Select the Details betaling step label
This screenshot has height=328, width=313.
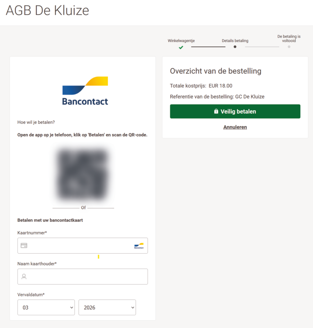(x=235, y=41)
